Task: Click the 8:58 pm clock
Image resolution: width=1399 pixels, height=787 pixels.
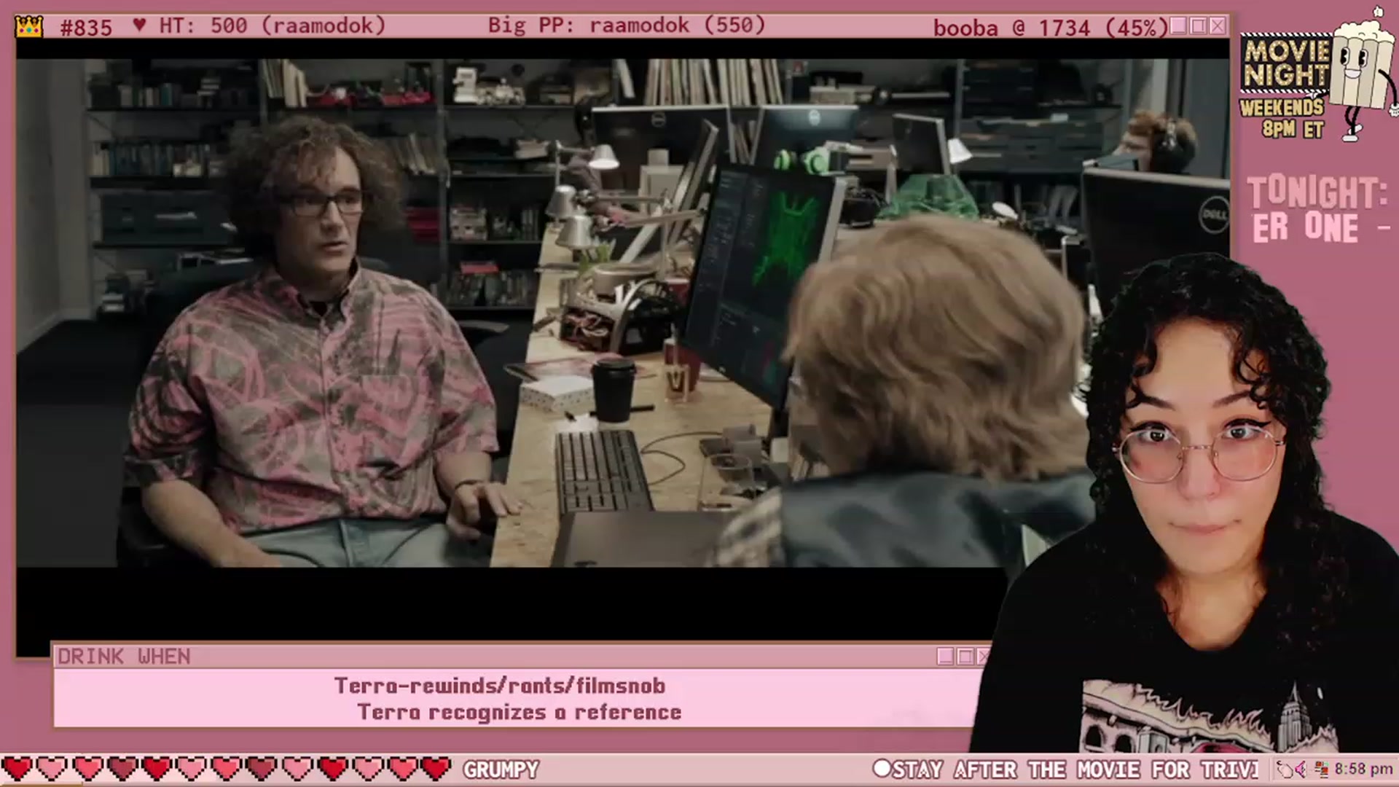Action: 1363,770
